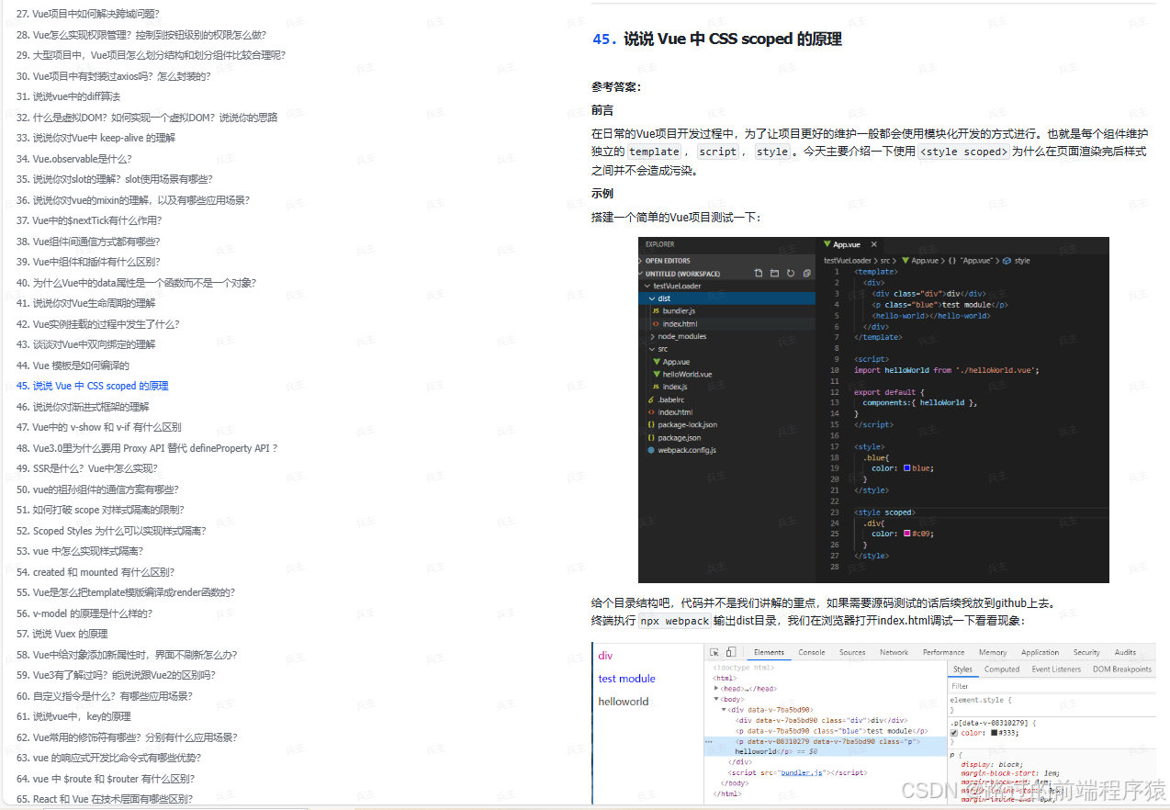Select the Computed styles tab
Viewport: 1170px width, 810px height.
(x=1002, y=669)
